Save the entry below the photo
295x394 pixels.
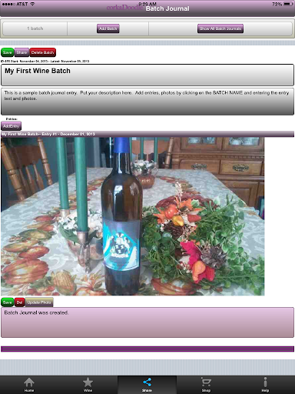(x=8, y=302)
